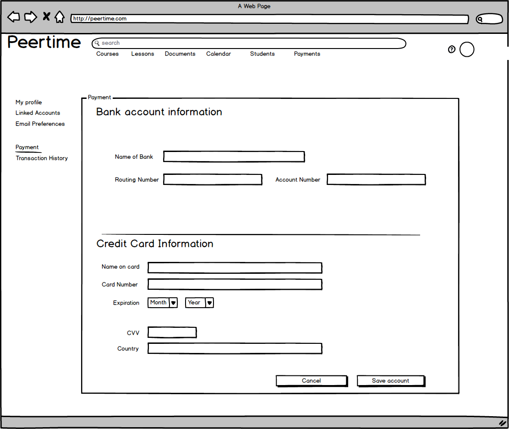509x429 pixels.
Task: Open the Payments navigation item
Action: click(307, 54)
